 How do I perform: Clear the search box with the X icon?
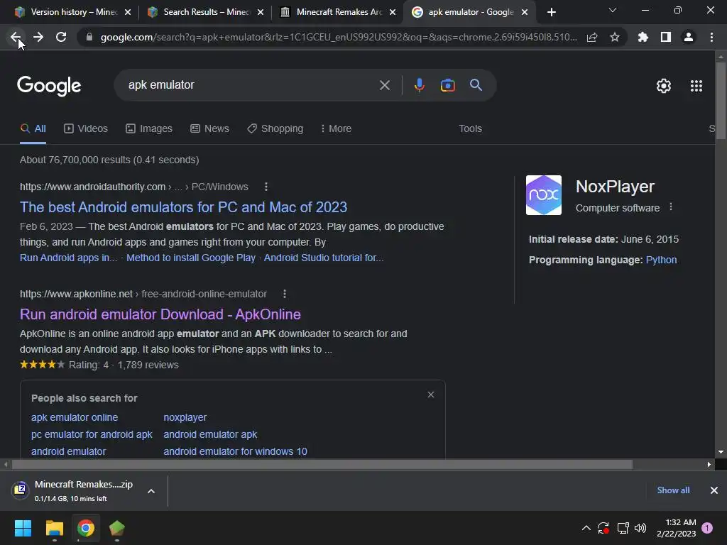[x=385, y=85]
